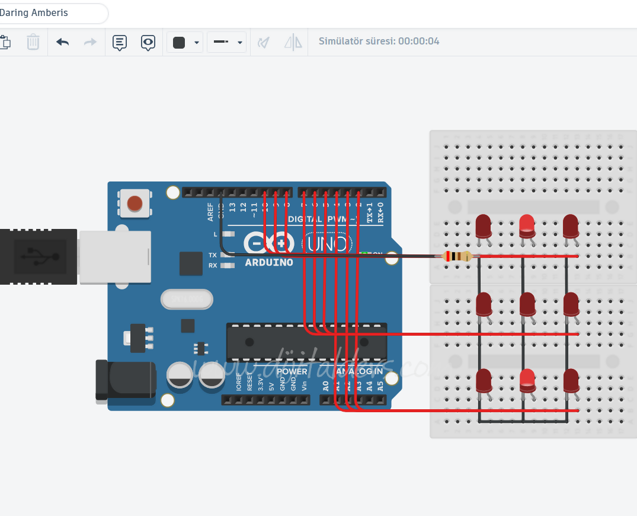Image resolution: width=637 pixels, height=516 pixels.
Task: Click the paste clipboard icon
Action: coord(5,42)
